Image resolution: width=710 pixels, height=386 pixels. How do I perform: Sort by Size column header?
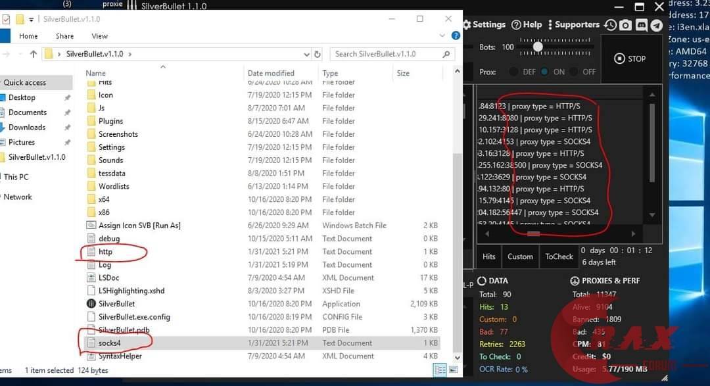tap(403, 73)
